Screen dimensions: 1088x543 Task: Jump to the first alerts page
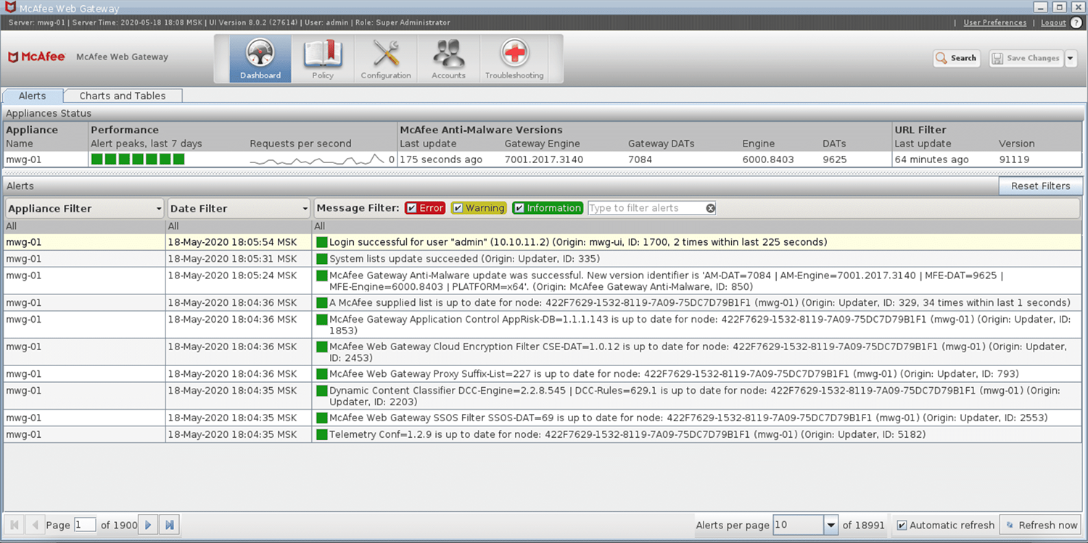(x=15, y=525)
